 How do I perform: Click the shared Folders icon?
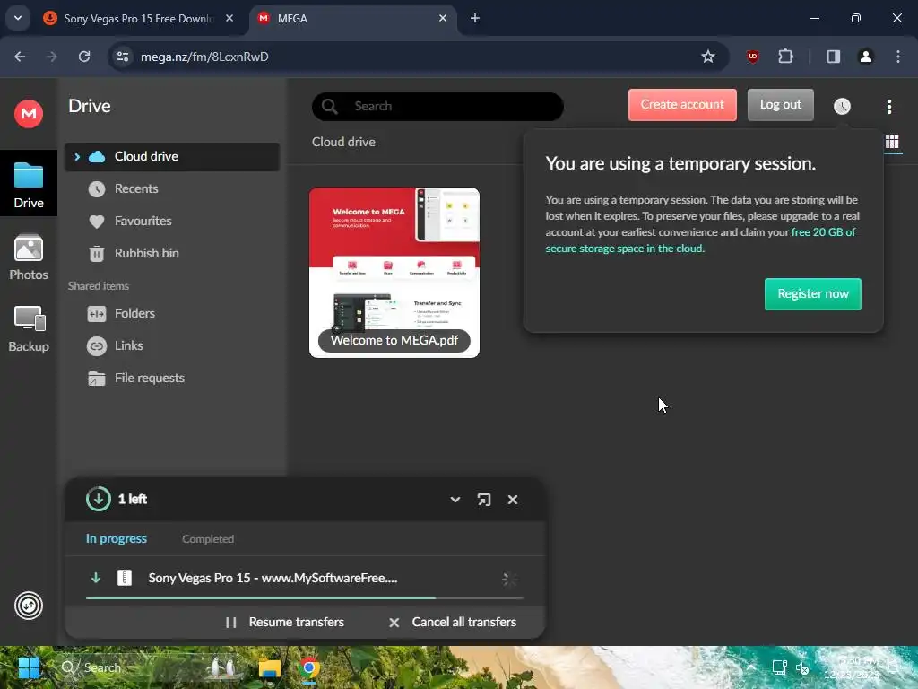click(97, 314)
